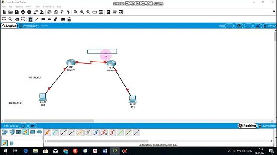Select PC1 on the canvas
This screenshot has width=277, height=155.
pyautogui.click(x=132, y=99)
